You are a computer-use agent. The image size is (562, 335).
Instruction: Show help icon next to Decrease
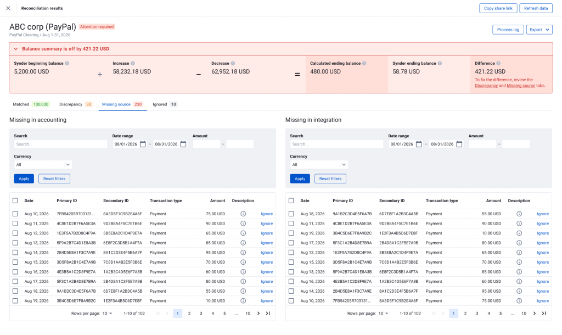click(233, 63)
